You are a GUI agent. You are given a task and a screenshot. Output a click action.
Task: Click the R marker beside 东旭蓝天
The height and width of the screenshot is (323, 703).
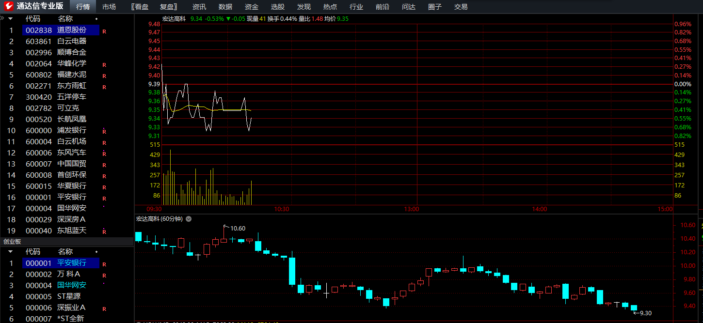104,231
